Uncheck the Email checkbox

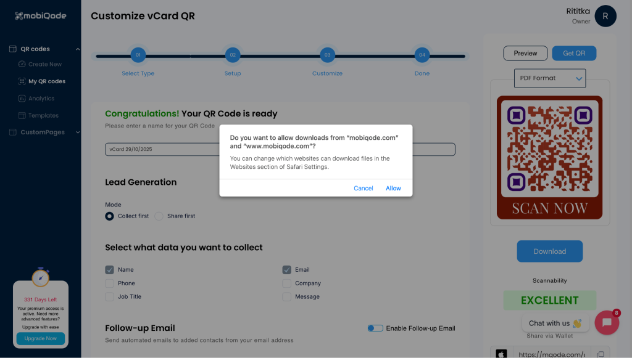pyautogui.click(x=287, y=270)
